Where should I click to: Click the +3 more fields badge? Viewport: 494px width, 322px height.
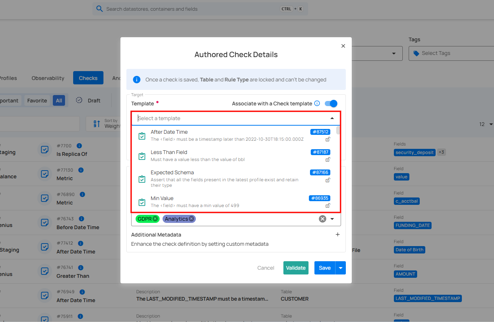442,152
